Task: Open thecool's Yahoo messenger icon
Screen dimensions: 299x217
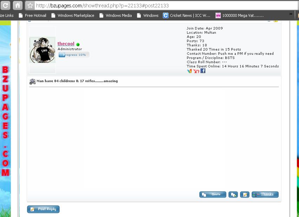Action: click(x=196, y=71)
